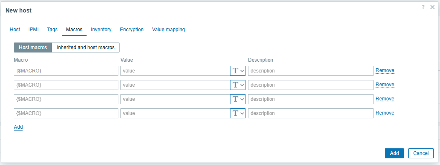Remove the fourth macro row
440x165 pixels.
(385, 113)
